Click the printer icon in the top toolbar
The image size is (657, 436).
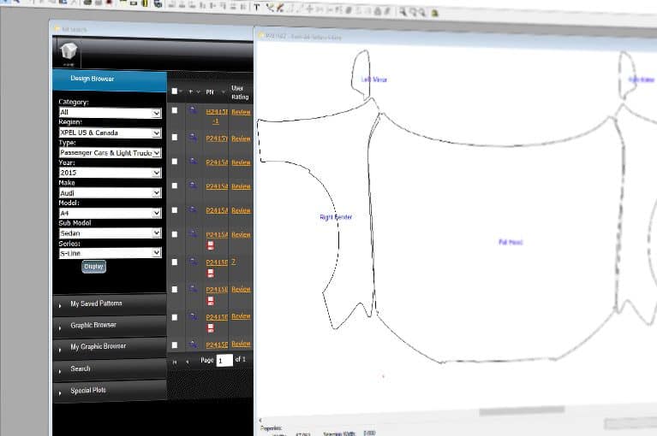[x=88, y=3]
